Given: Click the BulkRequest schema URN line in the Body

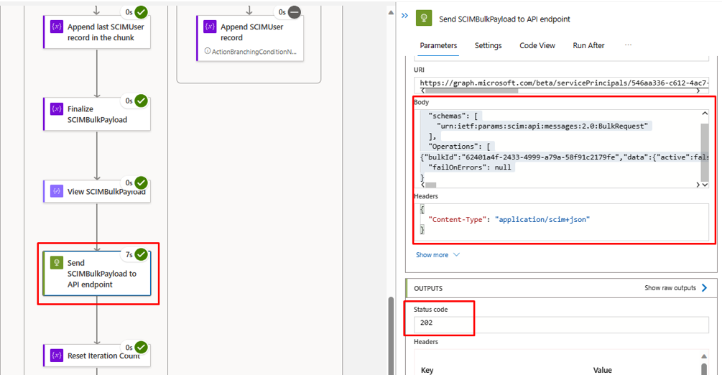Looking at the screenshot, I should (542, 126).
